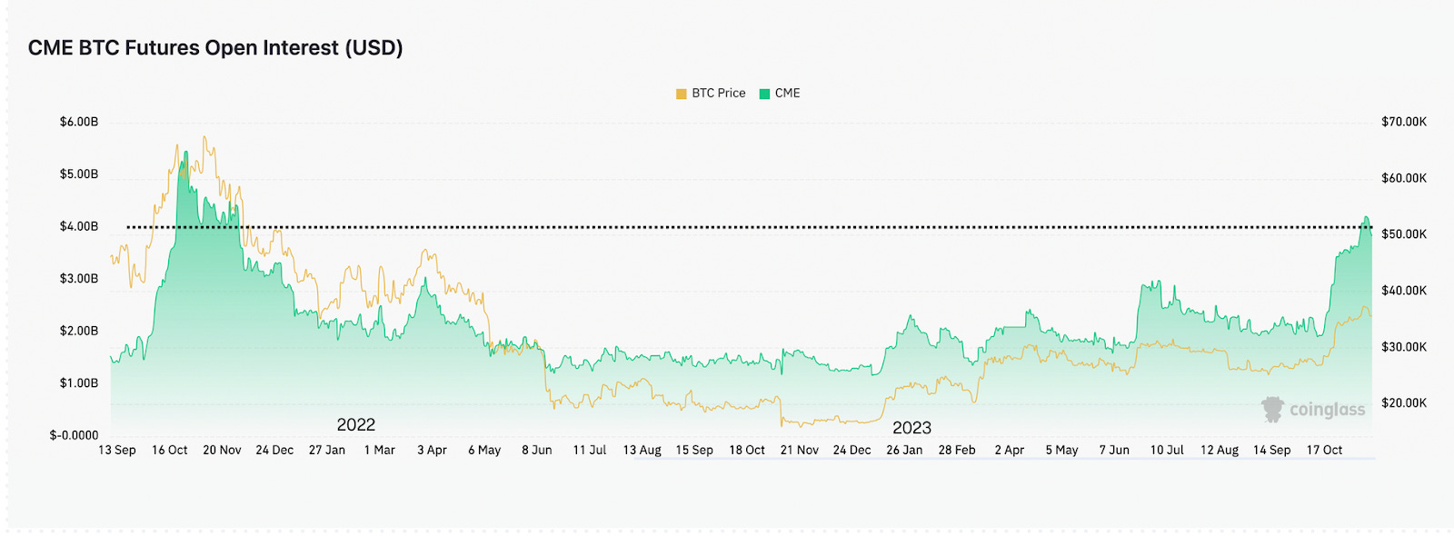This screenshot has height=536, width=1454.
Task: Click the '$1.00B' left axis label
Action: pyautogui.click(x=79, y=383)
